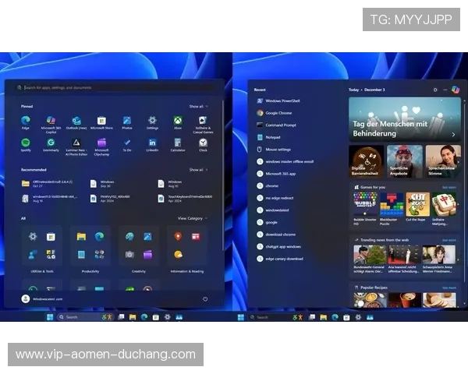Open the Photos pinned app
468x374 pixels.
point(127,122)
